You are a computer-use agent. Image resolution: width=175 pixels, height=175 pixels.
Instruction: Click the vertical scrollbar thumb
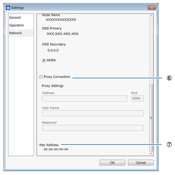151,118
